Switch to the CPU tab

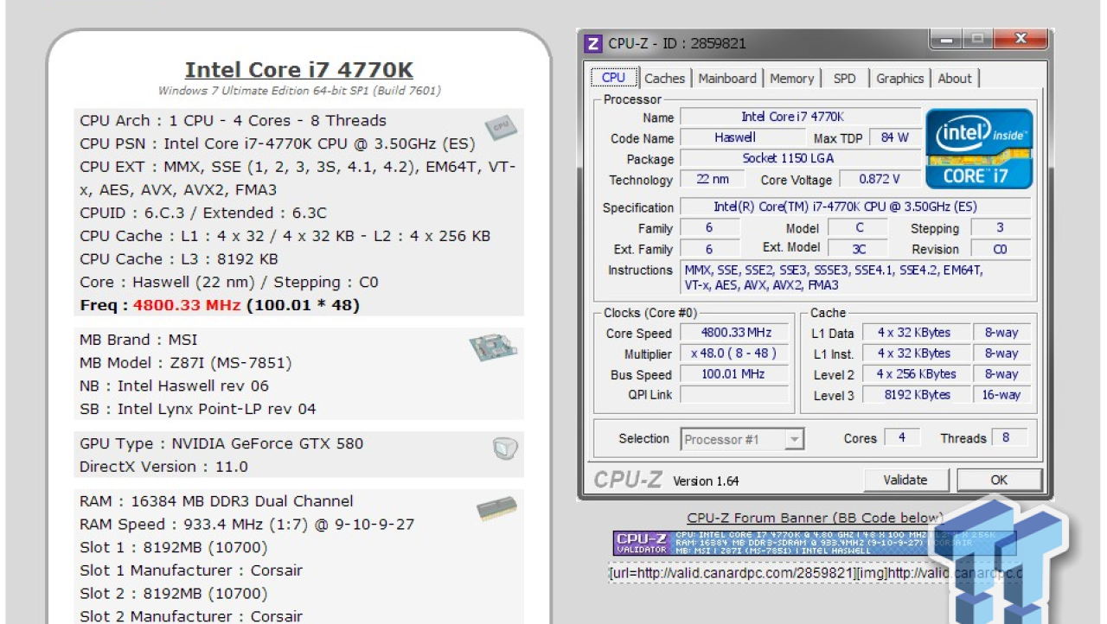click(613, 78)
